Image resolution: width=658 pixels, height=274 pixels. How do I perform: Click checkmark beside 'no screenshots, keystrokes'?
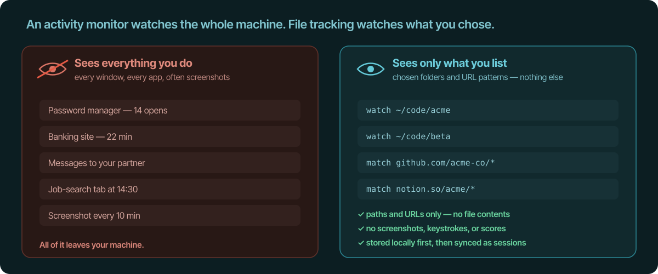click(x=361, y=229)
